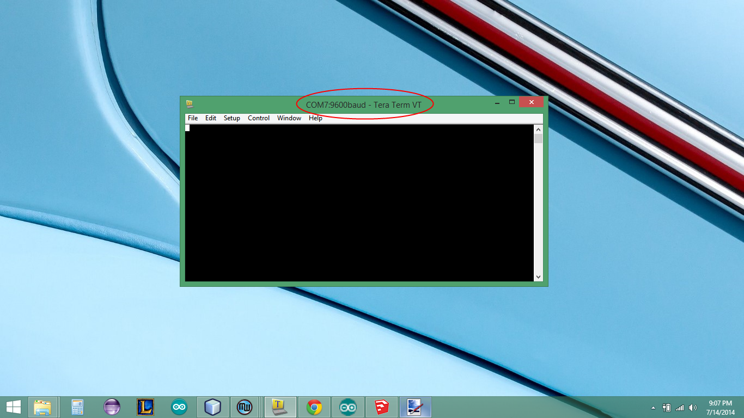744x418 pixels.
Task: Open the Control menu
Action: (259, 118)
